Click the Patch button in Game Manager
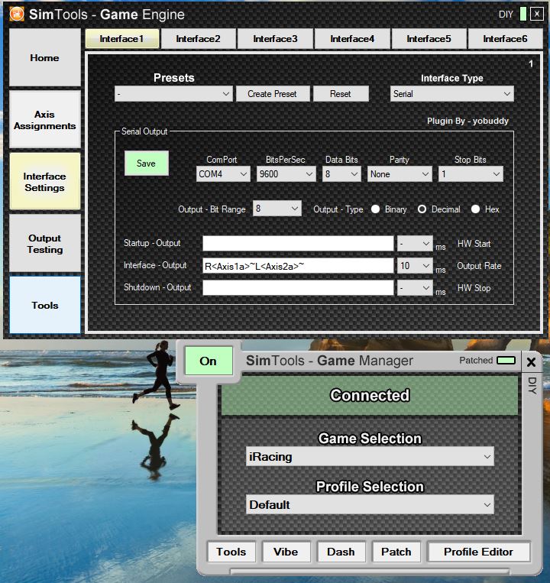 point(396,552)
